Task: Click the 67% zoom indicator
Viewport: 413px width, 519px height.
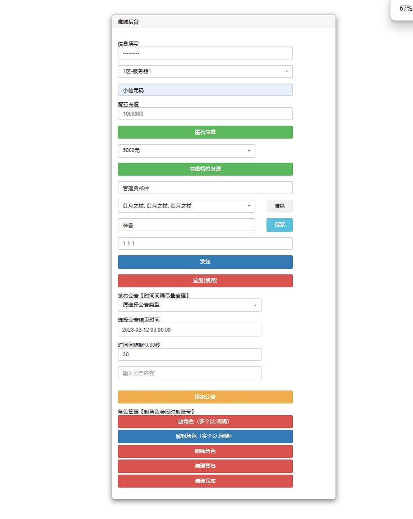Action: [405, 8]
